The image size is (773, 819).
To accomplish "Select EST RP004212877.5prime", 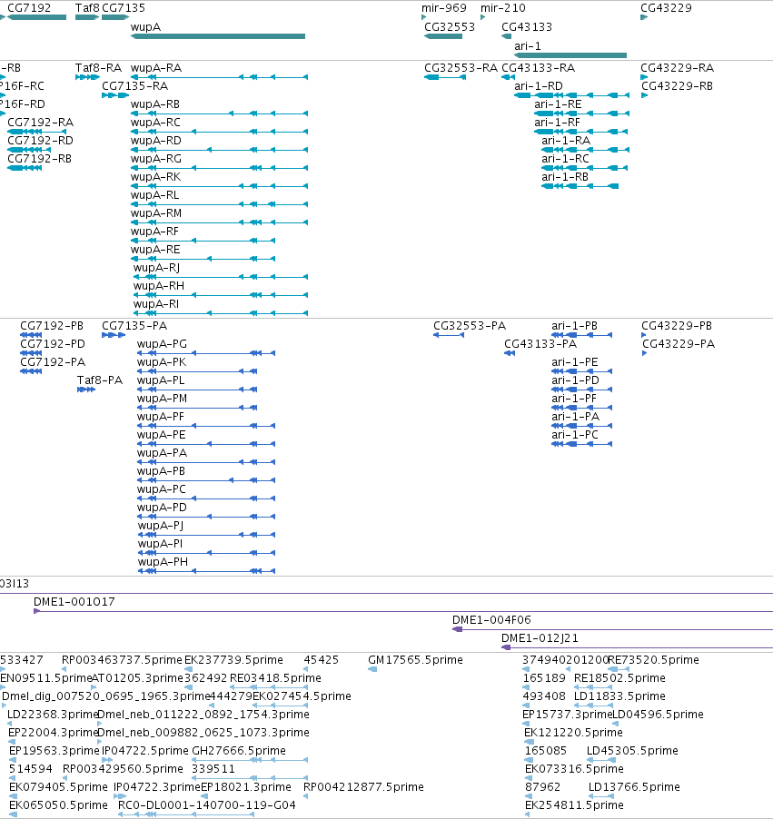I will [x=306, y=796].
